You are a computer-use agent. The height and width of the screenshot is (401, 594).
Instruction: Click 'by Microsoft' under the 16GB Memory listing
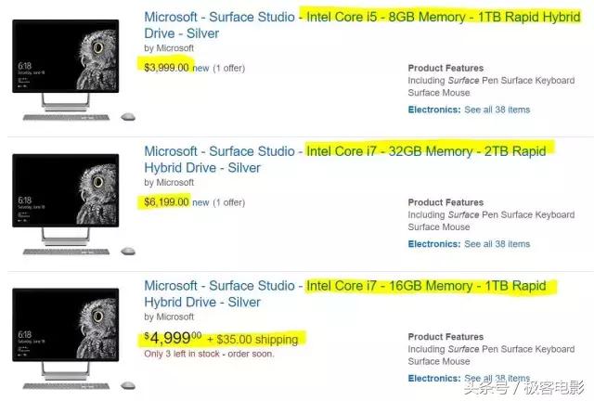[169, 317]
